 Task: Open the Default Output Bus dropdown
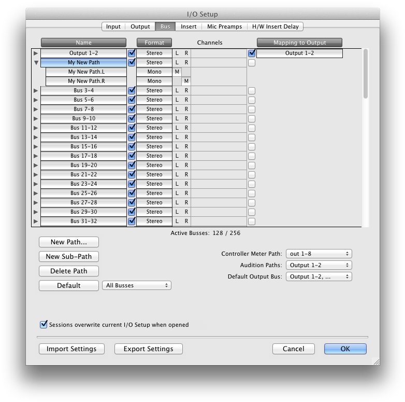pos(319,276)
